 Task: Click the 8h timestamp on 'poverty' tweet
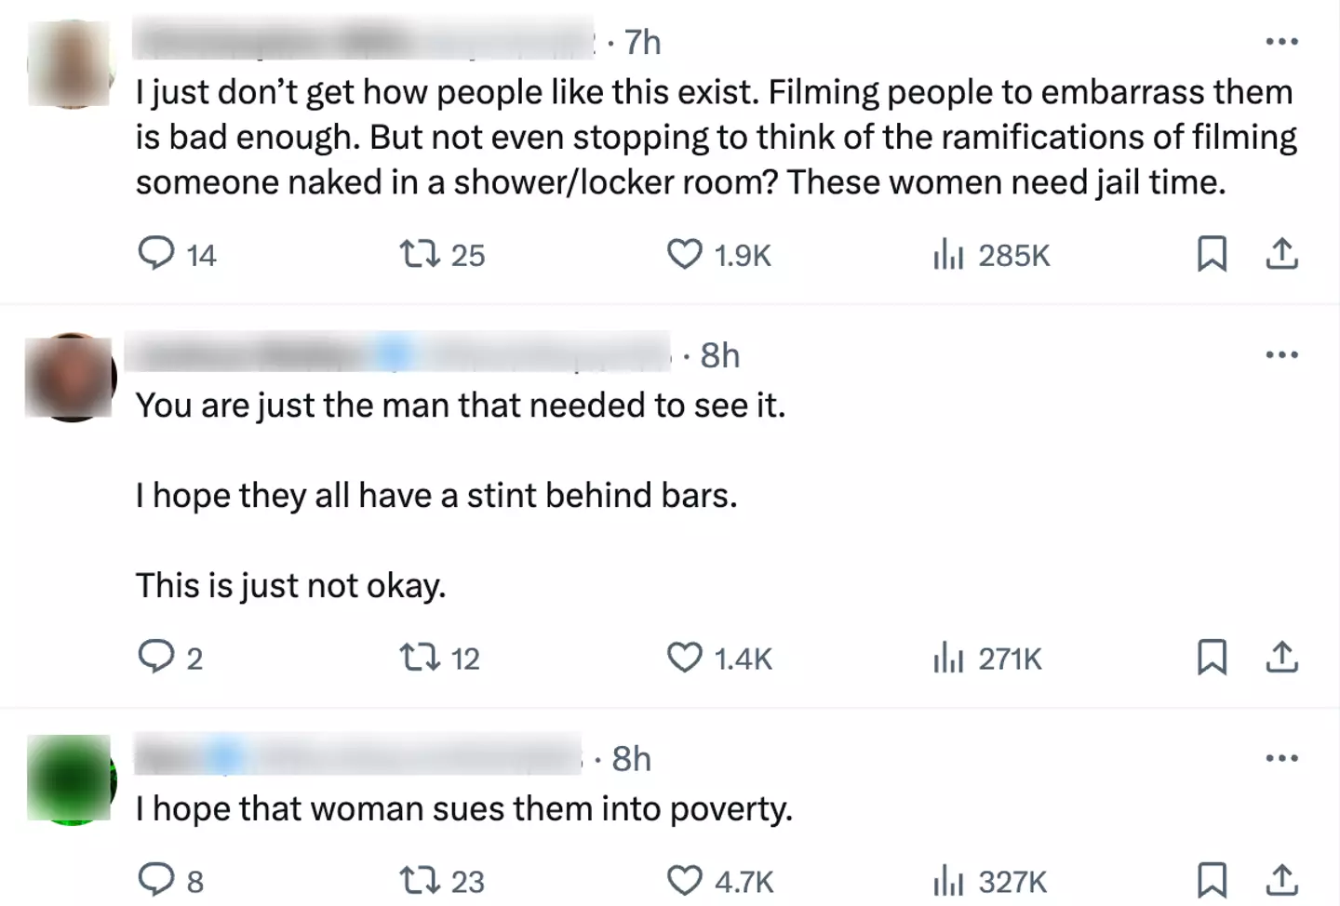coord(631,759)
